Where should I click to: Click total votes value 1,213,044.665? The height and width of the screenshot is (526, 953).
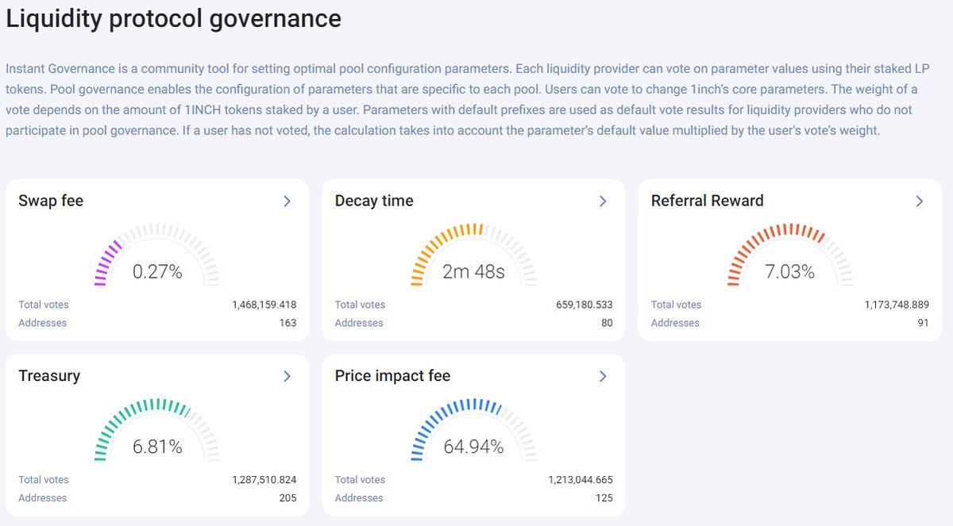581,479
